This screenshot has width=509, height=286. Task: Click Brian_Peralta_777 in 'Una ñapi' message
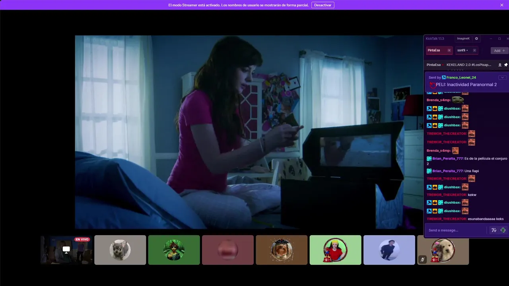click(x=448, y=171)
